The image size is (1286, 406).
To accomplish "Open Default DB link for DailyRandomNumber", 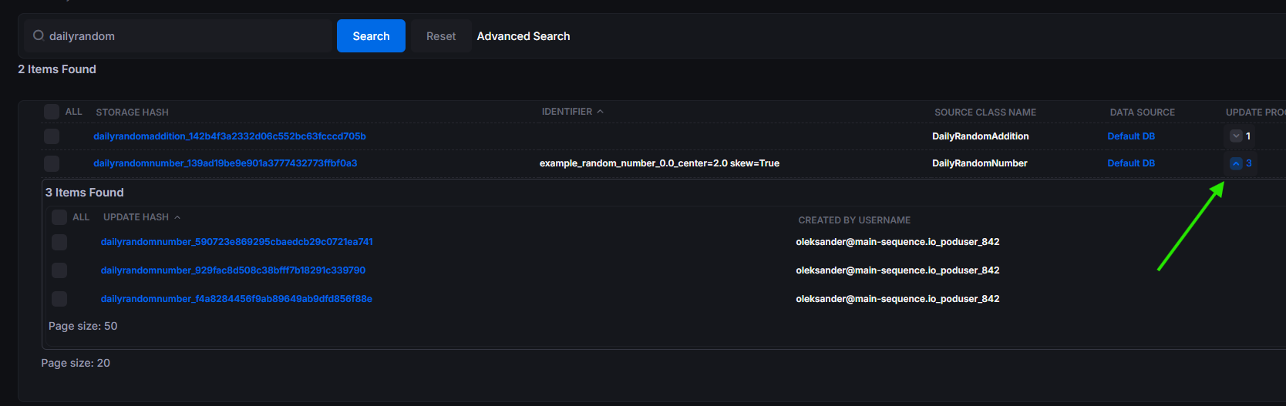I will point(1130,163).
